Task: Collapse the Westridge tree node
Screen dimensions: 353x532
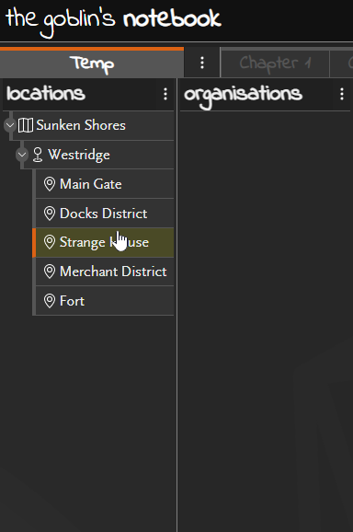Action: [22, 155]
